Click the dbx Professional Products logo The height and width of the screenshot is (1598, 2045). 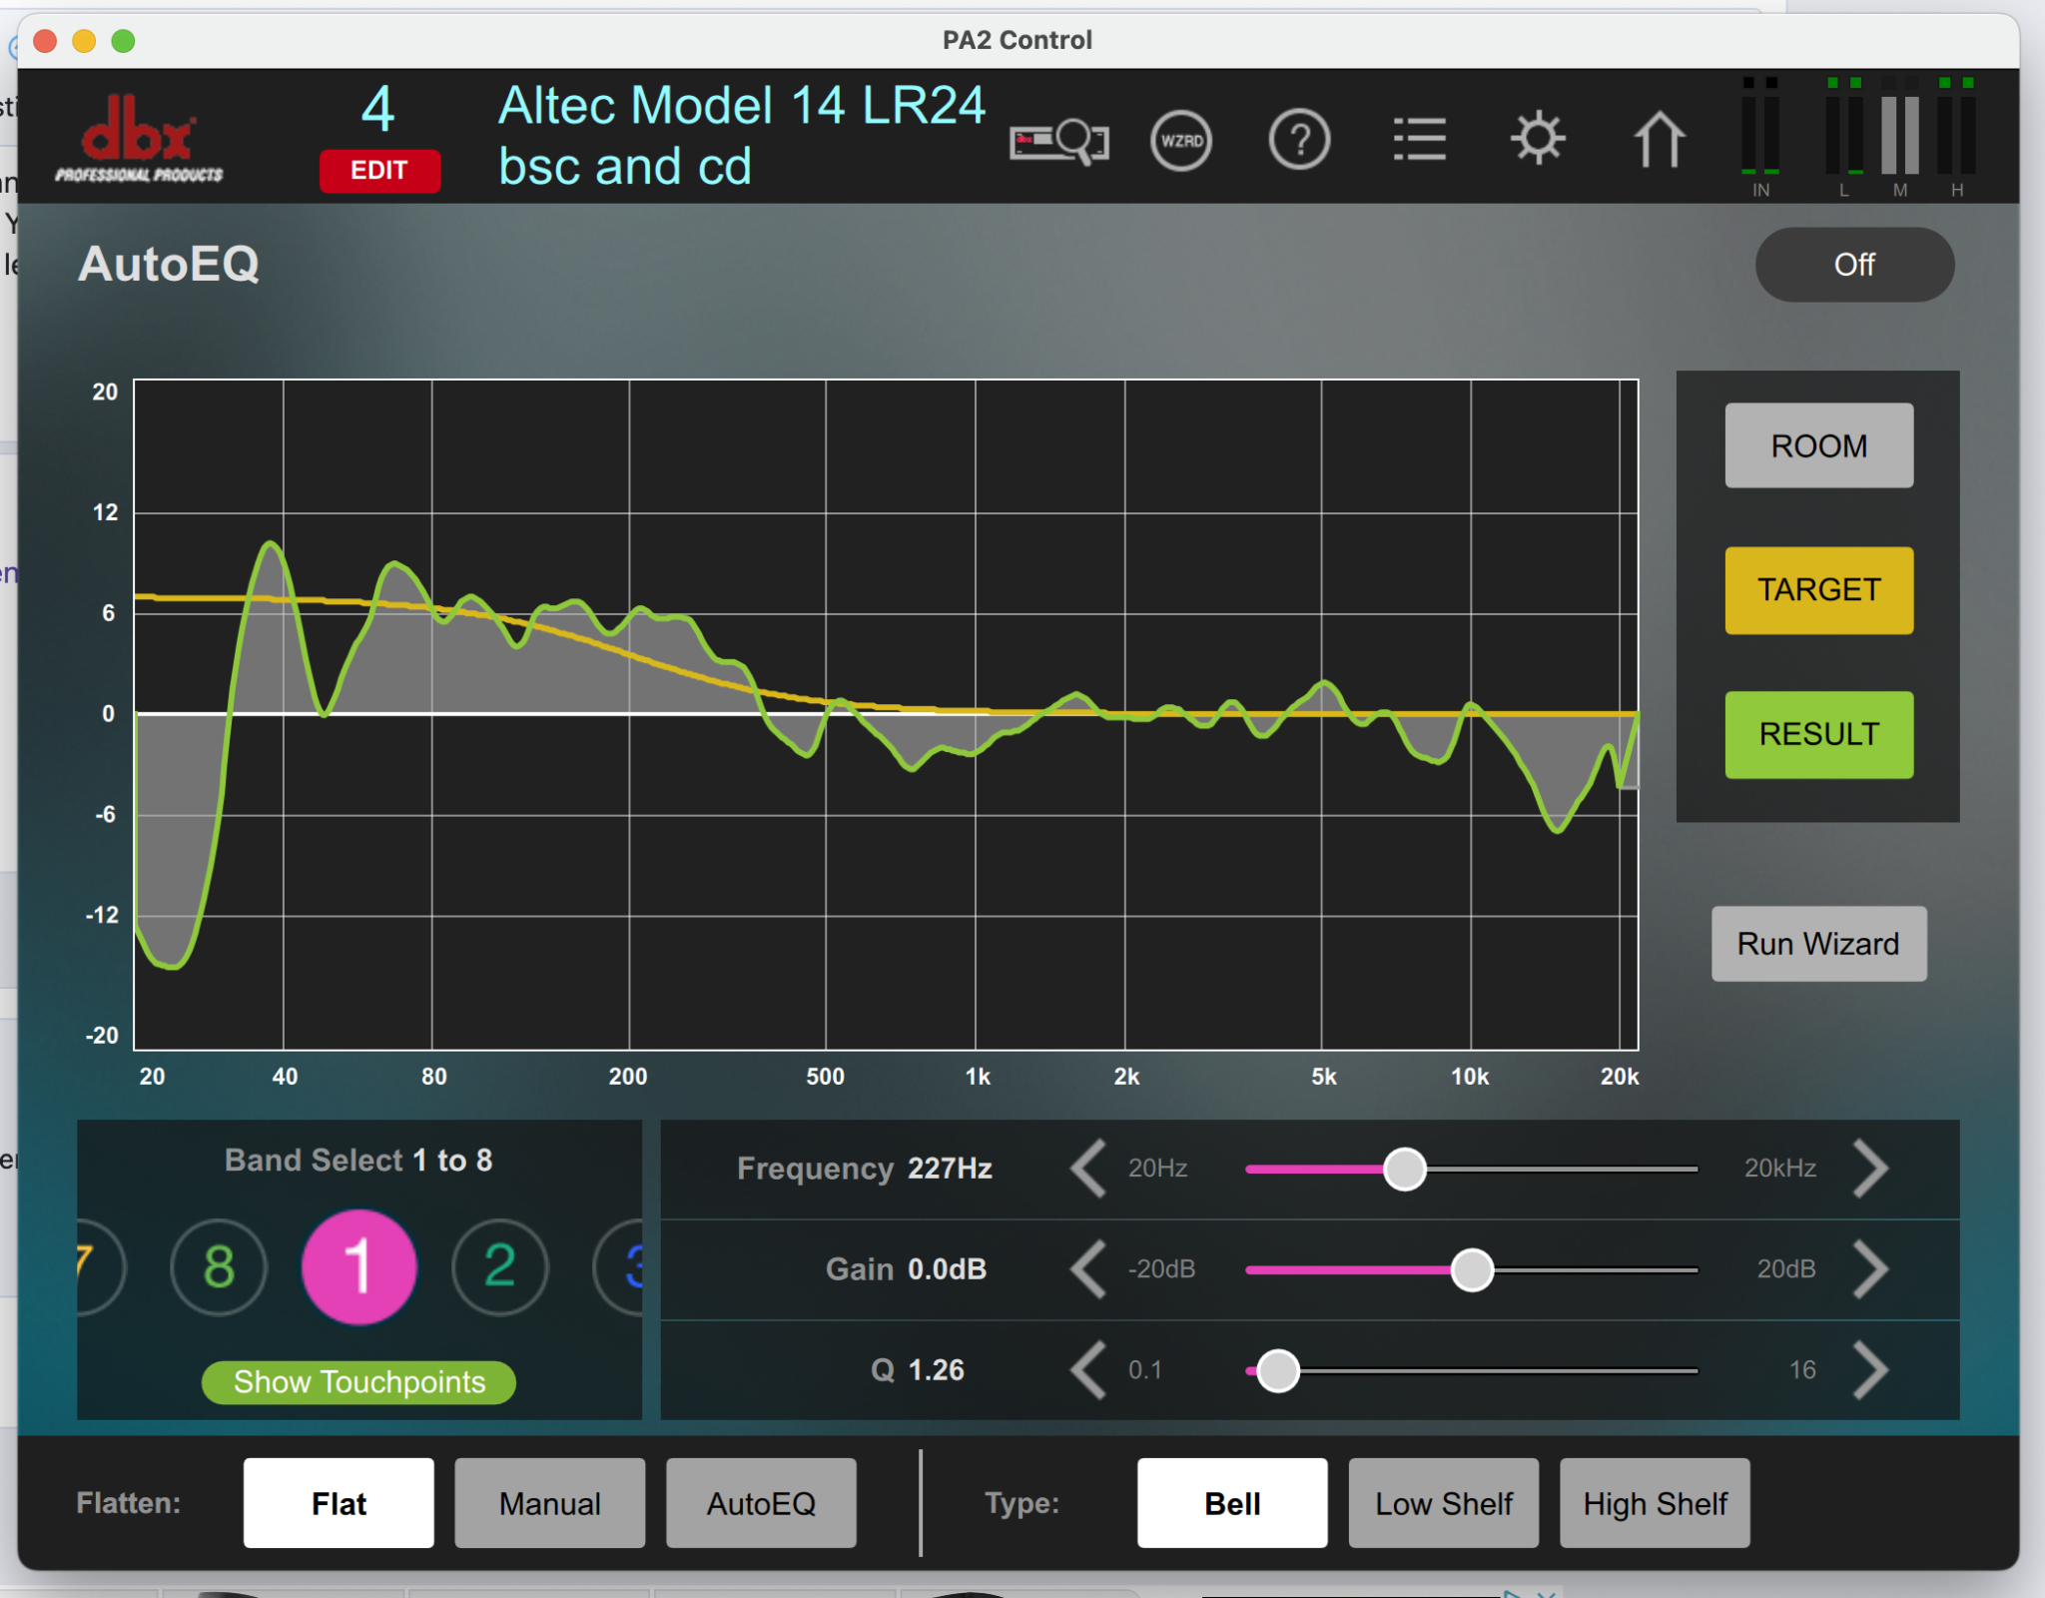[139, 138]
